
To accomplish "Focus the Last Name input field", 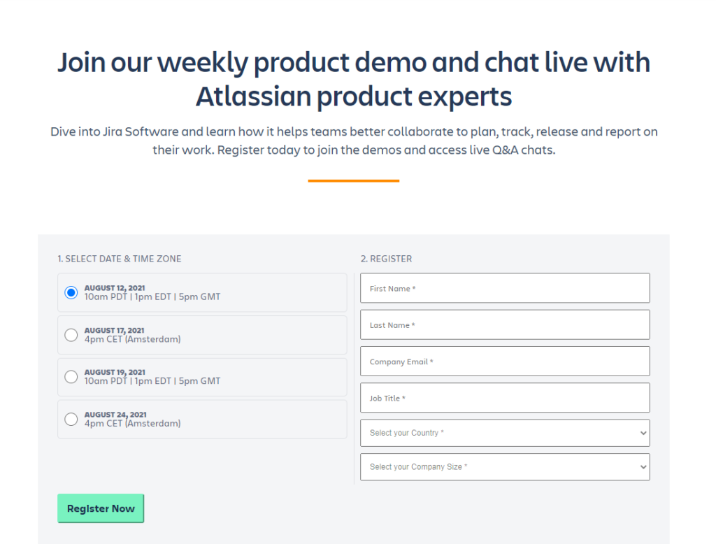I will pyautogui.click(x=504, y=324).
